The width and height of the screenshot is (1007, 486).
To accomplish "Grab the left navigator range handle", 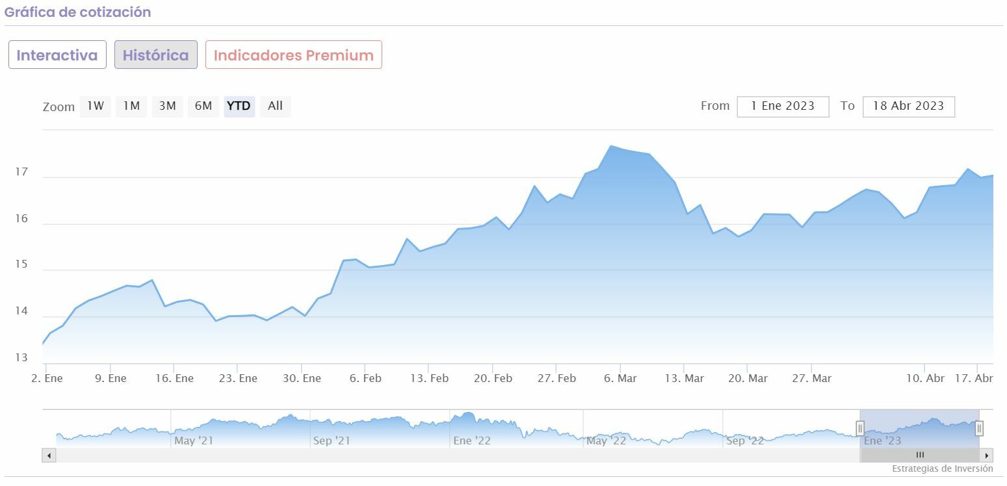I will click(860, 428).
